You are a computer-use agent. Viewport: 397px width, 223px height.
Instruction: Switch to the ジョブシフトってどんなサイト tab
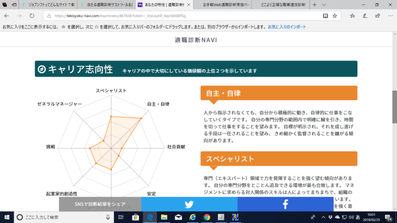48,5
